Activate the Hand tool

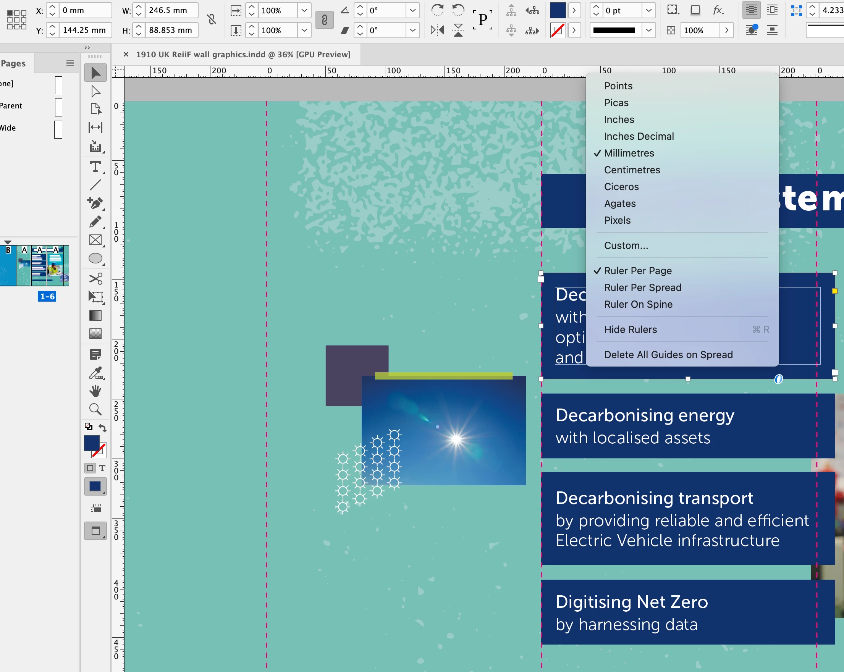pyautogui.click(x=95, y=391)
